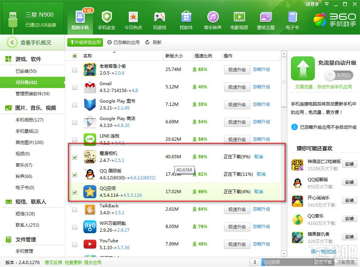
Task: Open 玩游戏 gamepad icon
Action: (x=160, y=17)
